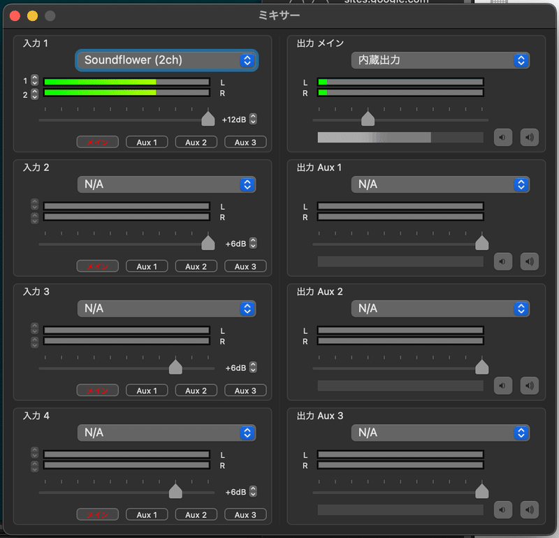Open the 入力 2 device dropdown showing N/A
Image resolution: width=559 pixels, height=538 pixels.
pos(166,184)
